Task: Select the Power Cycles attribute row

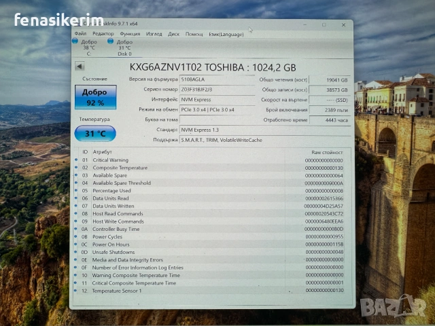Action: [209, 237]
